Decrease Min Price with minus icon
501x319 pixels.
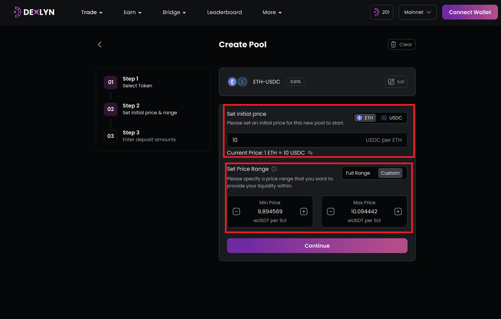236,211
